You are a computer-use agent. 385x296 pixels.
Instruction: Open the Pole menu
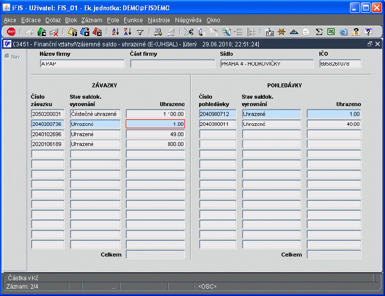coord(113,20)
